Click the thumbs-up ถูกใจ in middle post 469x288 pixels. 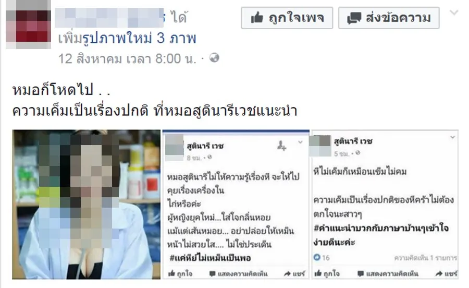[x=180, y=273]
